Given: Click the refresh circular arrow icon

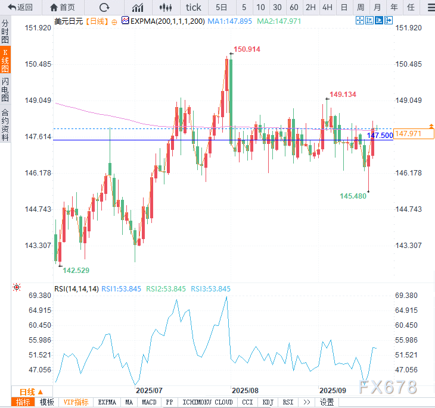Looking at the screenshot, I should [104, 7].
